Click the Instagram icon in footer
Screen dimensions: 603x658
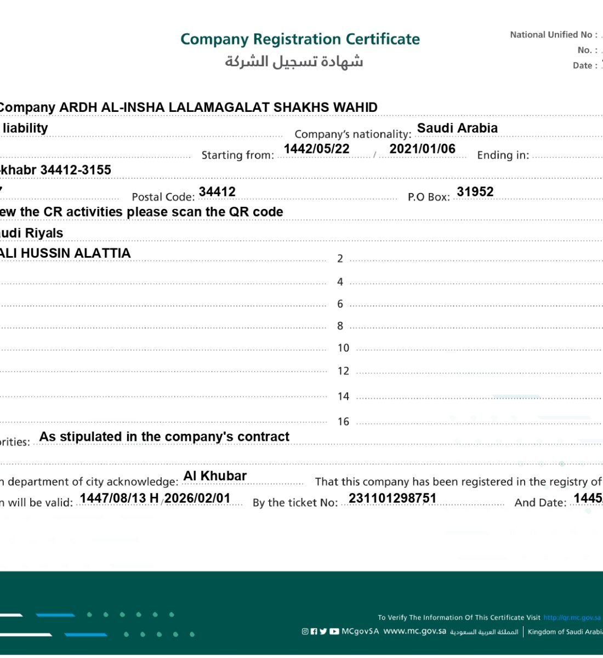pyautogui.click(x=305, y=632)
